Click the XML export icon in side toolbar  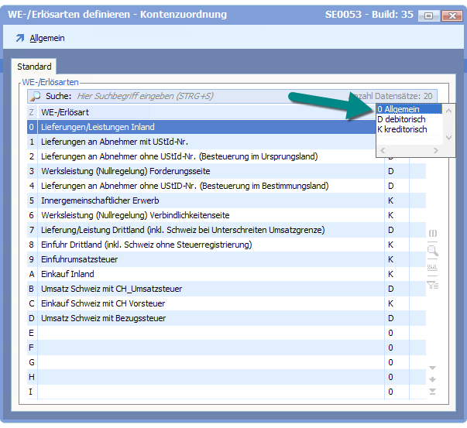pos(433,268)
